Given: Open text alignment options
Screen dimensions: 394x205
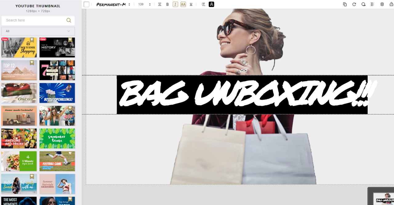Looking at the screenshot, I should (159, 4).
